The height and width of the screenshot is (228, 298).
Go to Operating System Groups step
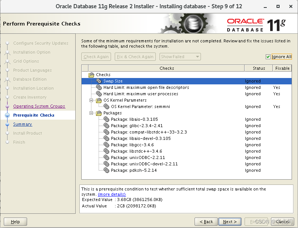39,106
